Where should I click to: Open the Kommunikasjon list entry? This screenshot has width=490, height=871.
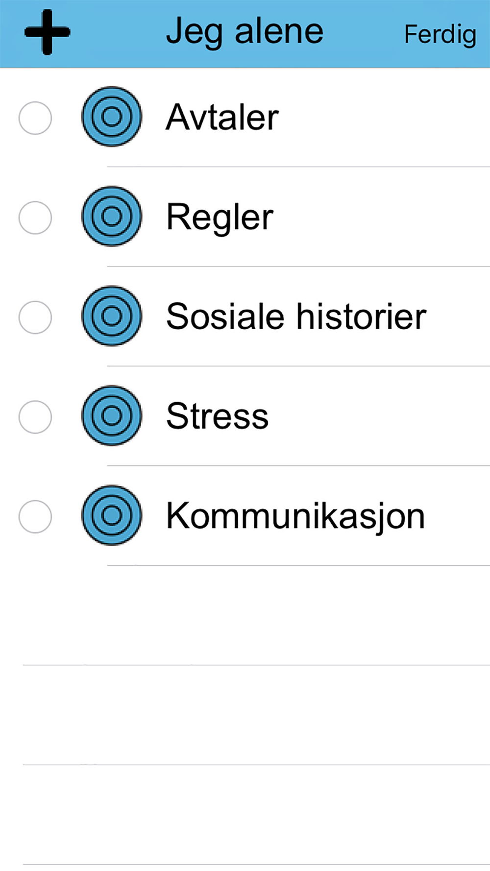pyautogui.click(x=245, y=516)
